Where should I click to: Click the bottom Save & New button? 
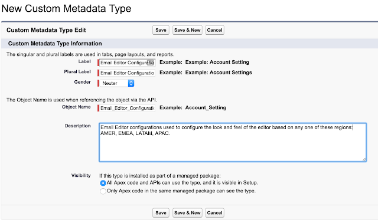pos(187,213)
